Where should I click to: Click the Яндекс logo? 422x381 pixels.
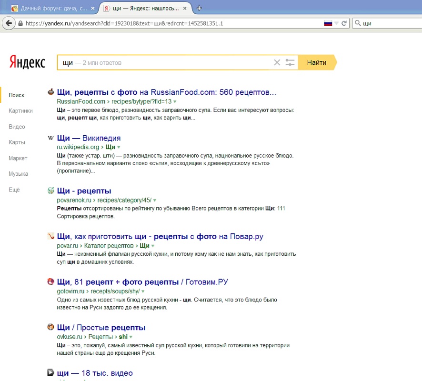pos(27,61)
